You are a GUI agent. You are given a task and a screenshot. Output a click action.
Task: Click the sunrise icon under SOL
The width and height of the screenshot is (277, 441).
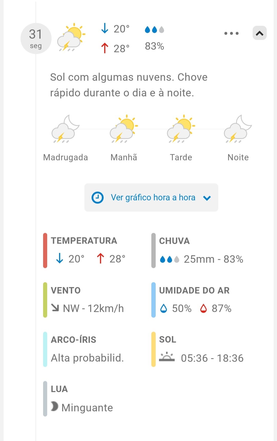point(167,357)
